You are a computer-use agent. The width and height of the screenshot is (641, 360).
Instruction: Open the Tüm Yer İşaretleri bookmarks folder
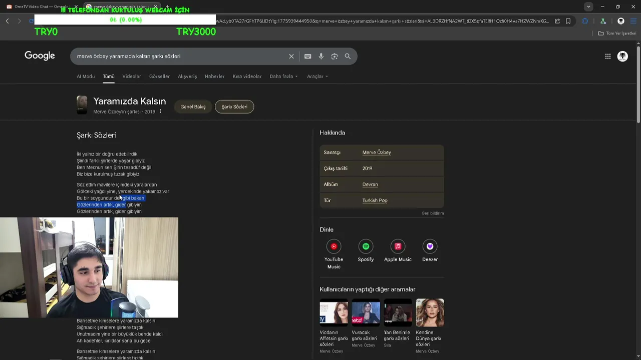(x=617, y=33)
